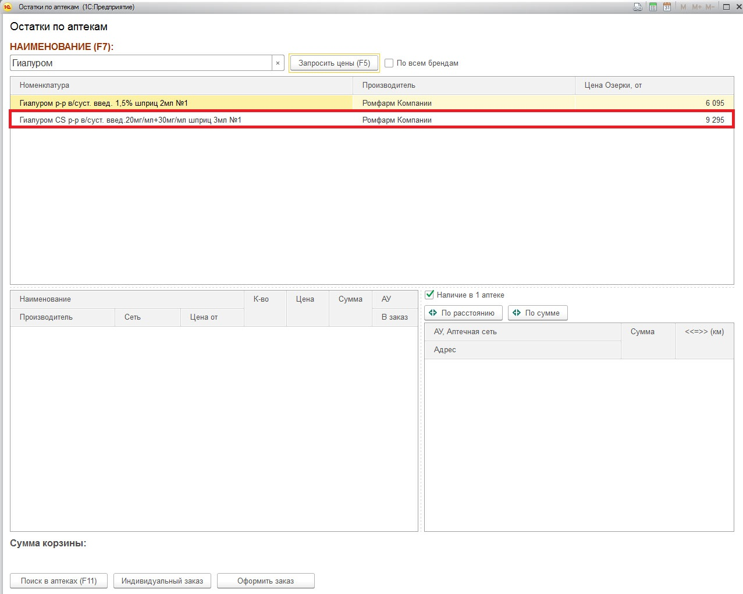Click the M memory button in title bar
The height and width of the screenshot is (594, 743).
click(x=683, y=7)
